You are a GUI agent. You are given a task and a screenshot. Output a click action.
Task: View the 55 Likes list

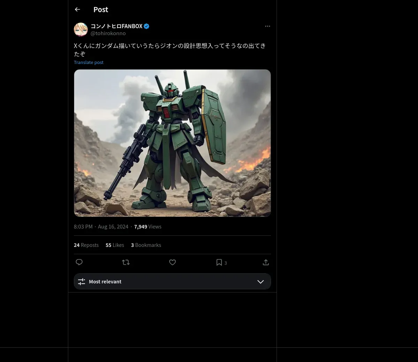coord(115,245)
